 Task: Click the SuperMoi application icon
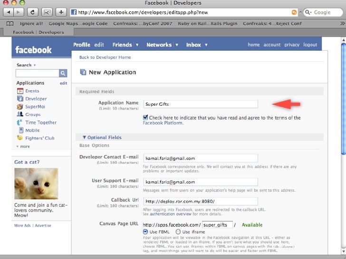[x=20, y=107]
